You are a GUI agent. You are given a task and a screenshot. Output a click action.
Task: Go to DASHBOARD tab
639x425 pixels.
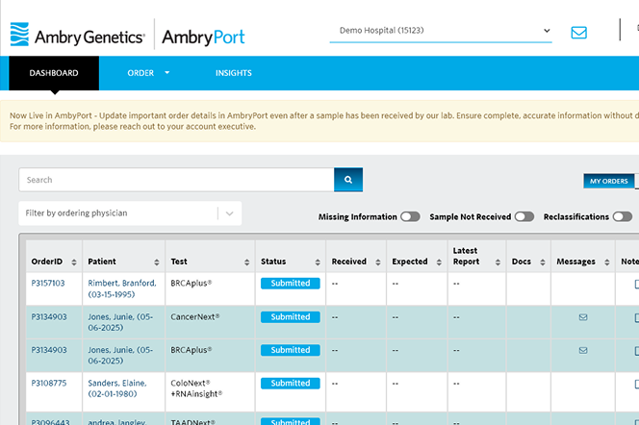pos(54,73)
